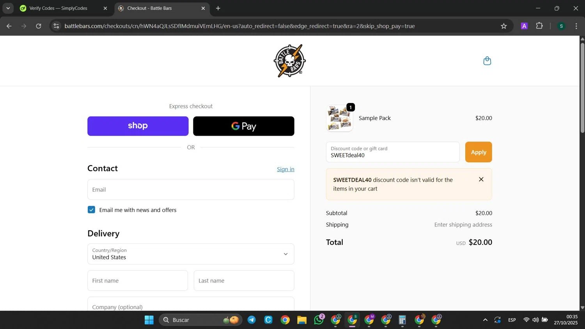Click the Sample Pack product thumbnail

pos(340,118)
